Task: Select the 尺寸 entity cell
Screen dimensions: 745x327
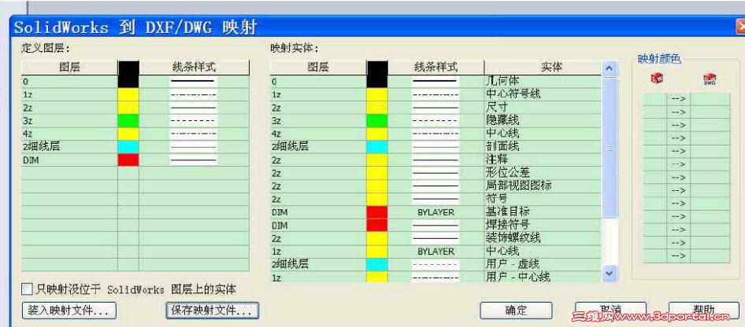Action: [x=543, y=108]
